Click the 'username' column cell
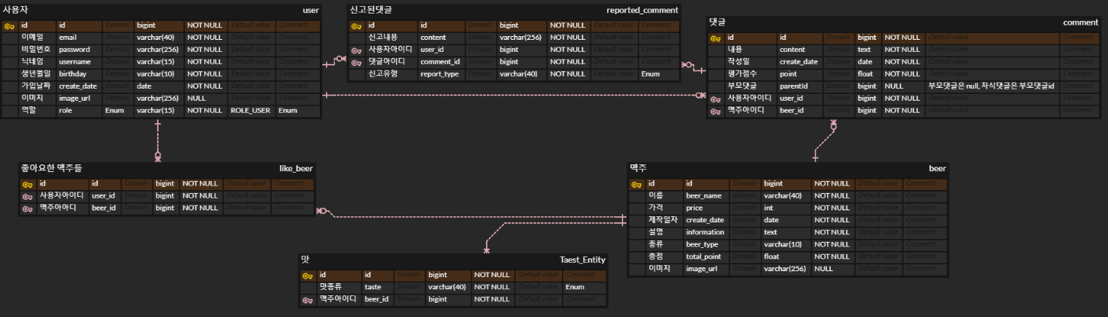 click(x=79, y=62)
